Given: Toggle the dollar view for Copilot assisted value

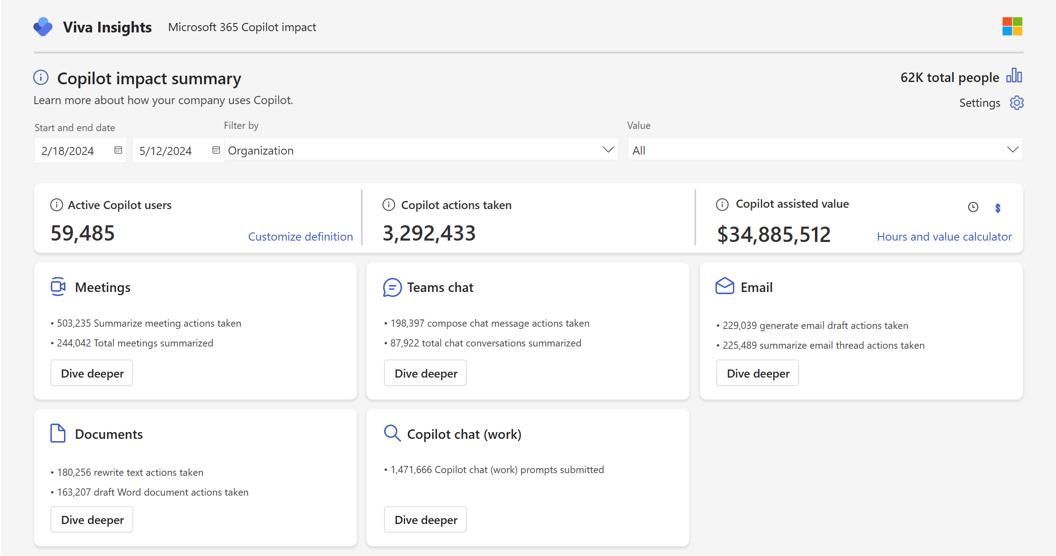Looking at the screenshot, I should click(x=998, y=207).
